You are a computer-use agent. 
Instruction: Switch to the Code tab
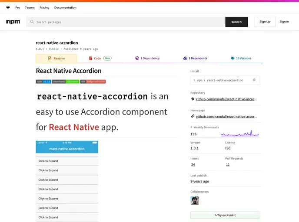[x=100, y=58]
